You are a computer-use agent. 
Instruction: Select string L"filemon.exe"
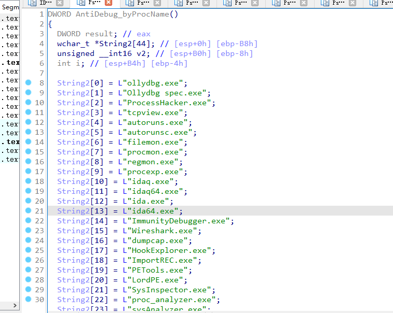point(150,142)
